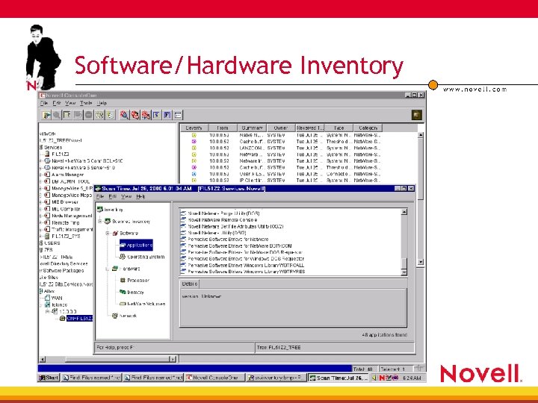Open File menu in Scan Time window
Viewport: 538px width, 403px height.
[x=100, y=196]
